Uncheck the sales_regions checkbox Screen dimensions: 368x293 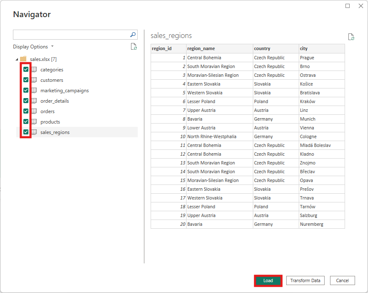coord(26,132)
